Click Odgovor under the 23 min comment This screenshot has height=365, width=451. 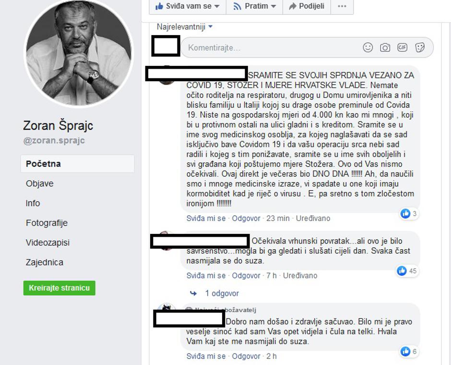point(246,219)
